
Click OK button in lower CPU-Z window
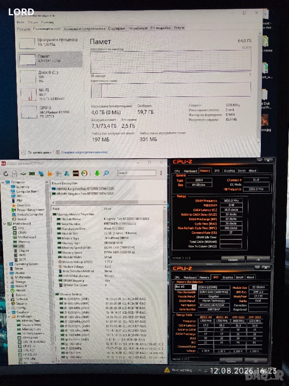point(256,361)
